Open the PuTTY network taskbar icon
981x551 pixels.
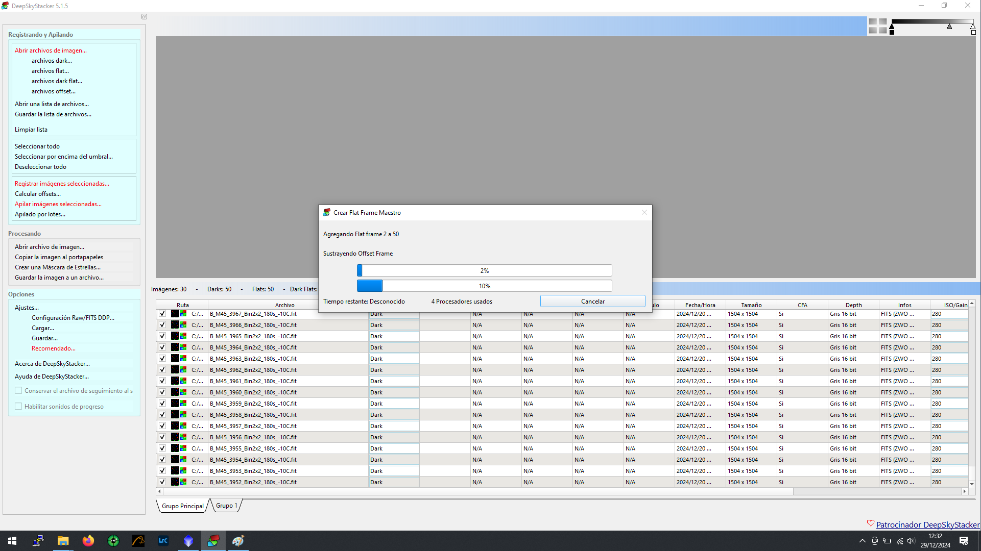(38, 541)
